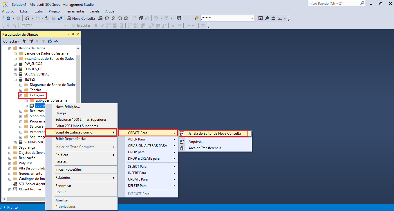Expand the DW_SUCOS database node
394x211 pixels.
tap(15, 64)
